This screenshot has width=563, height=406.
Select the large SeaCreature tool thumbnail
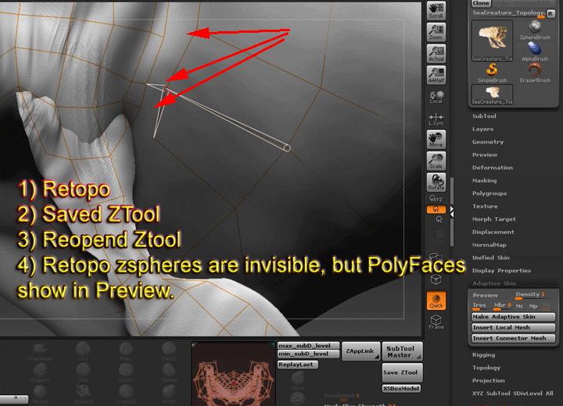tap(492, 41)
